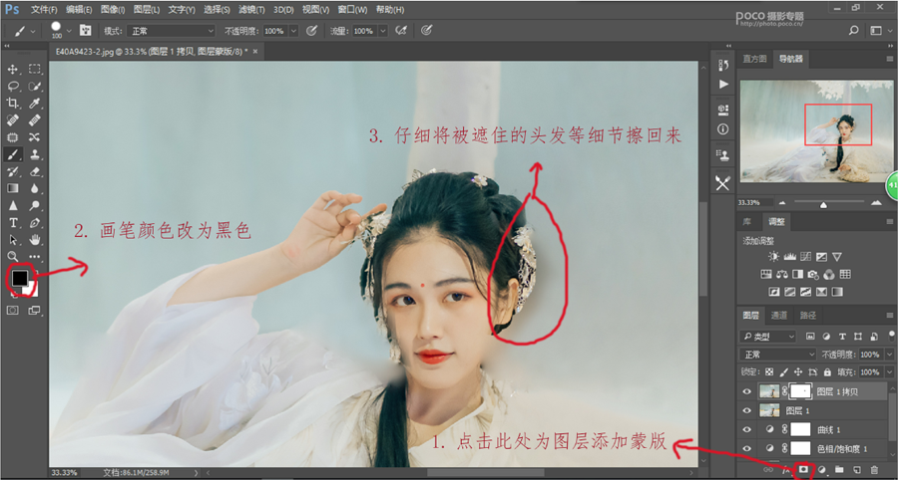This screenshot has width=898, height=480.
Task: Create a new layer group folder
Action: [x=839, y=470]
